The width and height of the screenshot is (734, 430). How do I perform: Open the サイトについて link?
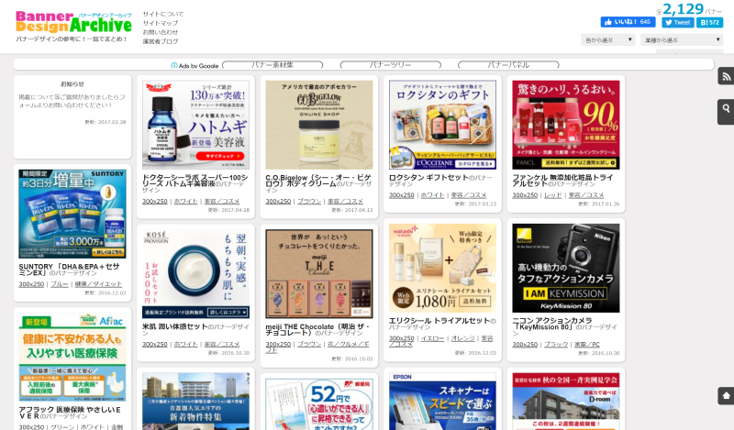point(163,14)
